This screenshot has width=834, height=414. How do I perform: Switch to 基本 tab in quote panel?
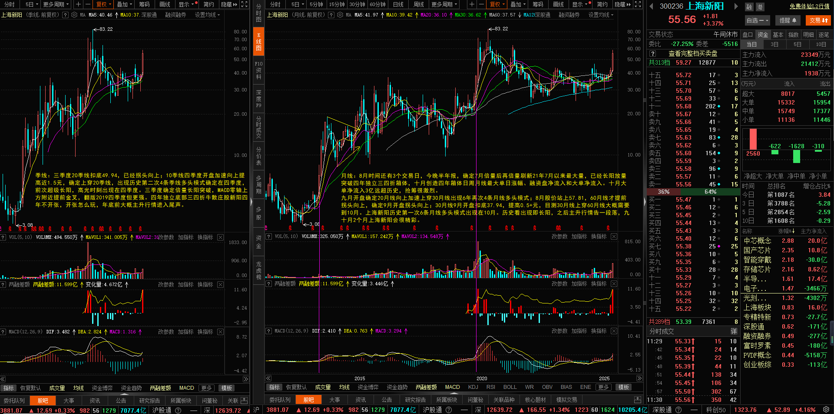coord(778,35)
